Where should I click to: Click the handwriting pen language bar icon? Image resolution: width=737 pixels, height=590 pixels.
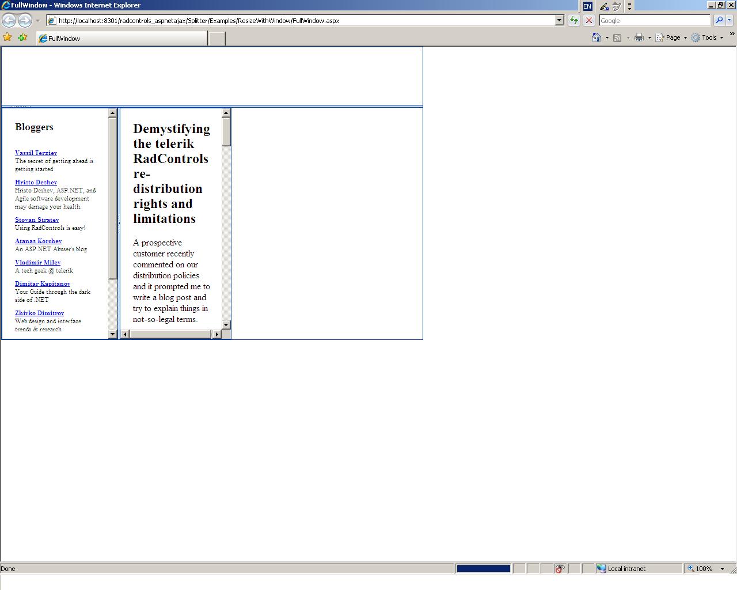(x=603, y=6)
